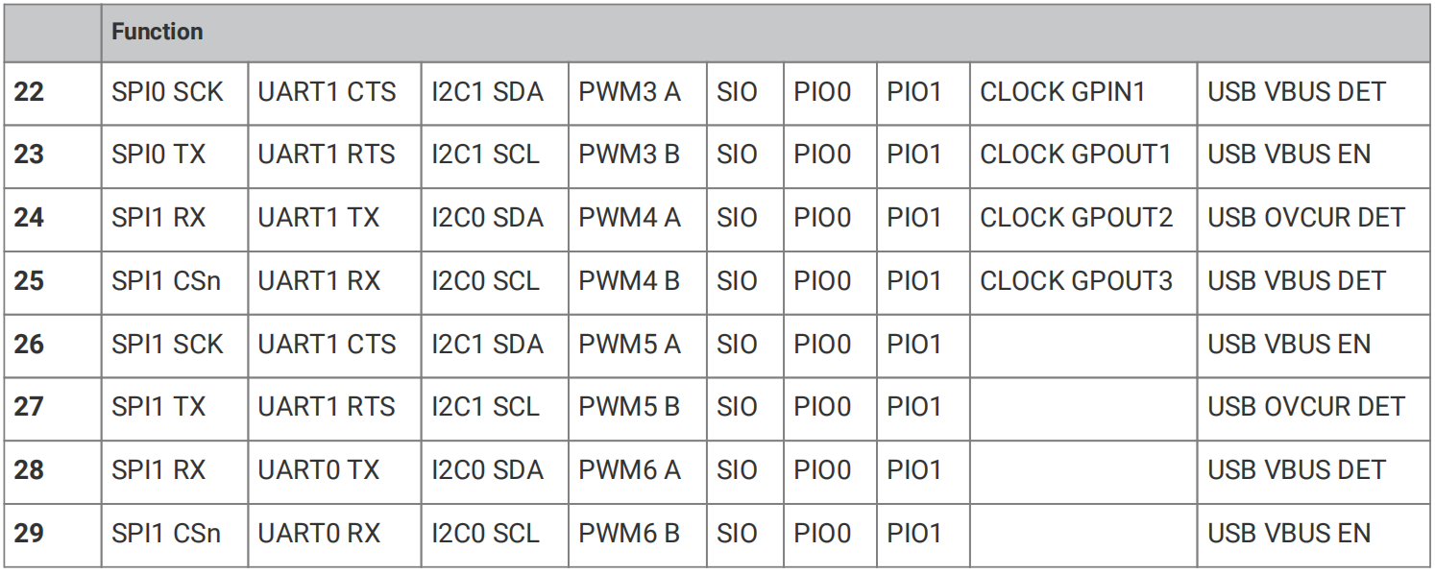
Task: Select USB OVCUR DET in row 27
Action: (1314, 408)
